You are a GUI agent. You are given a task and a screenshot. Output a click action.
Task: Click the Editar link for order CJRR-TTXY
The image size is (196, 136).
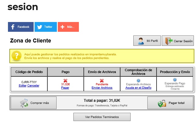pyautogui.click(x=23, y=86)
